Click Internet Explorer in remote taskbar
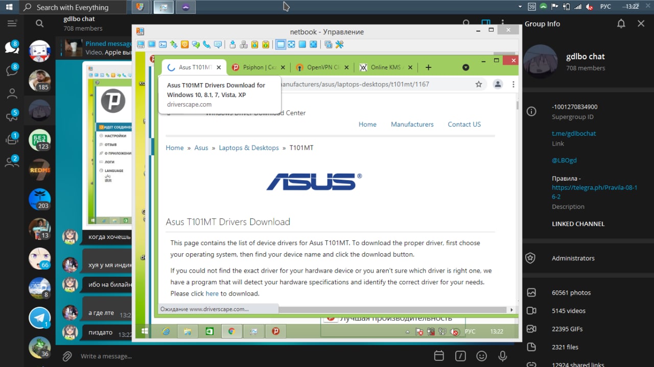 click(x=166, y=331)
